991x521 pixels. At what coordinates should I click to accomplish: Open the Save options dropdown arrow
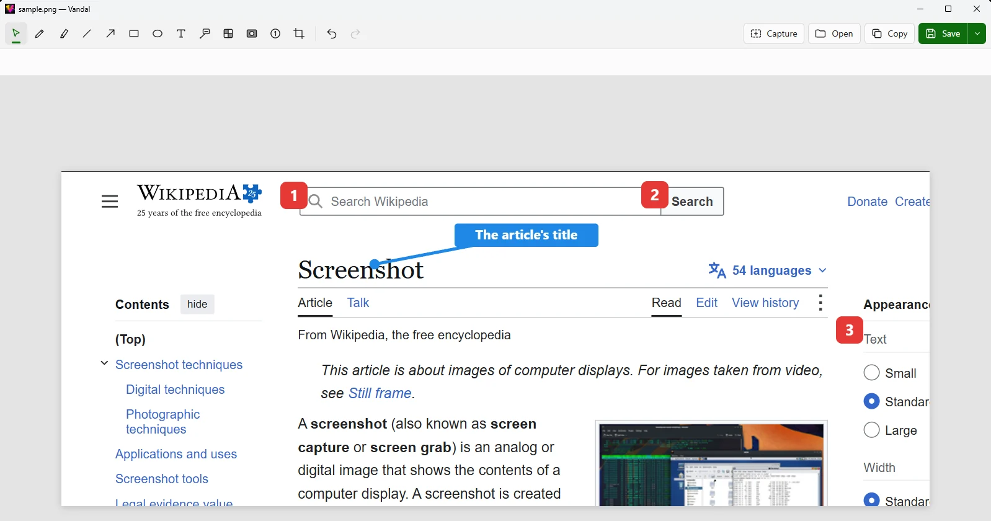tap(977, 33)
